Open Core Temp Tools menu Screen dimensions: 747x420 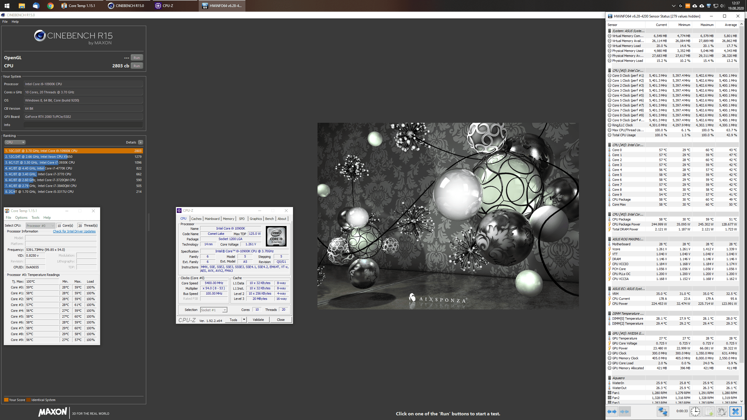tap(35, 218)
